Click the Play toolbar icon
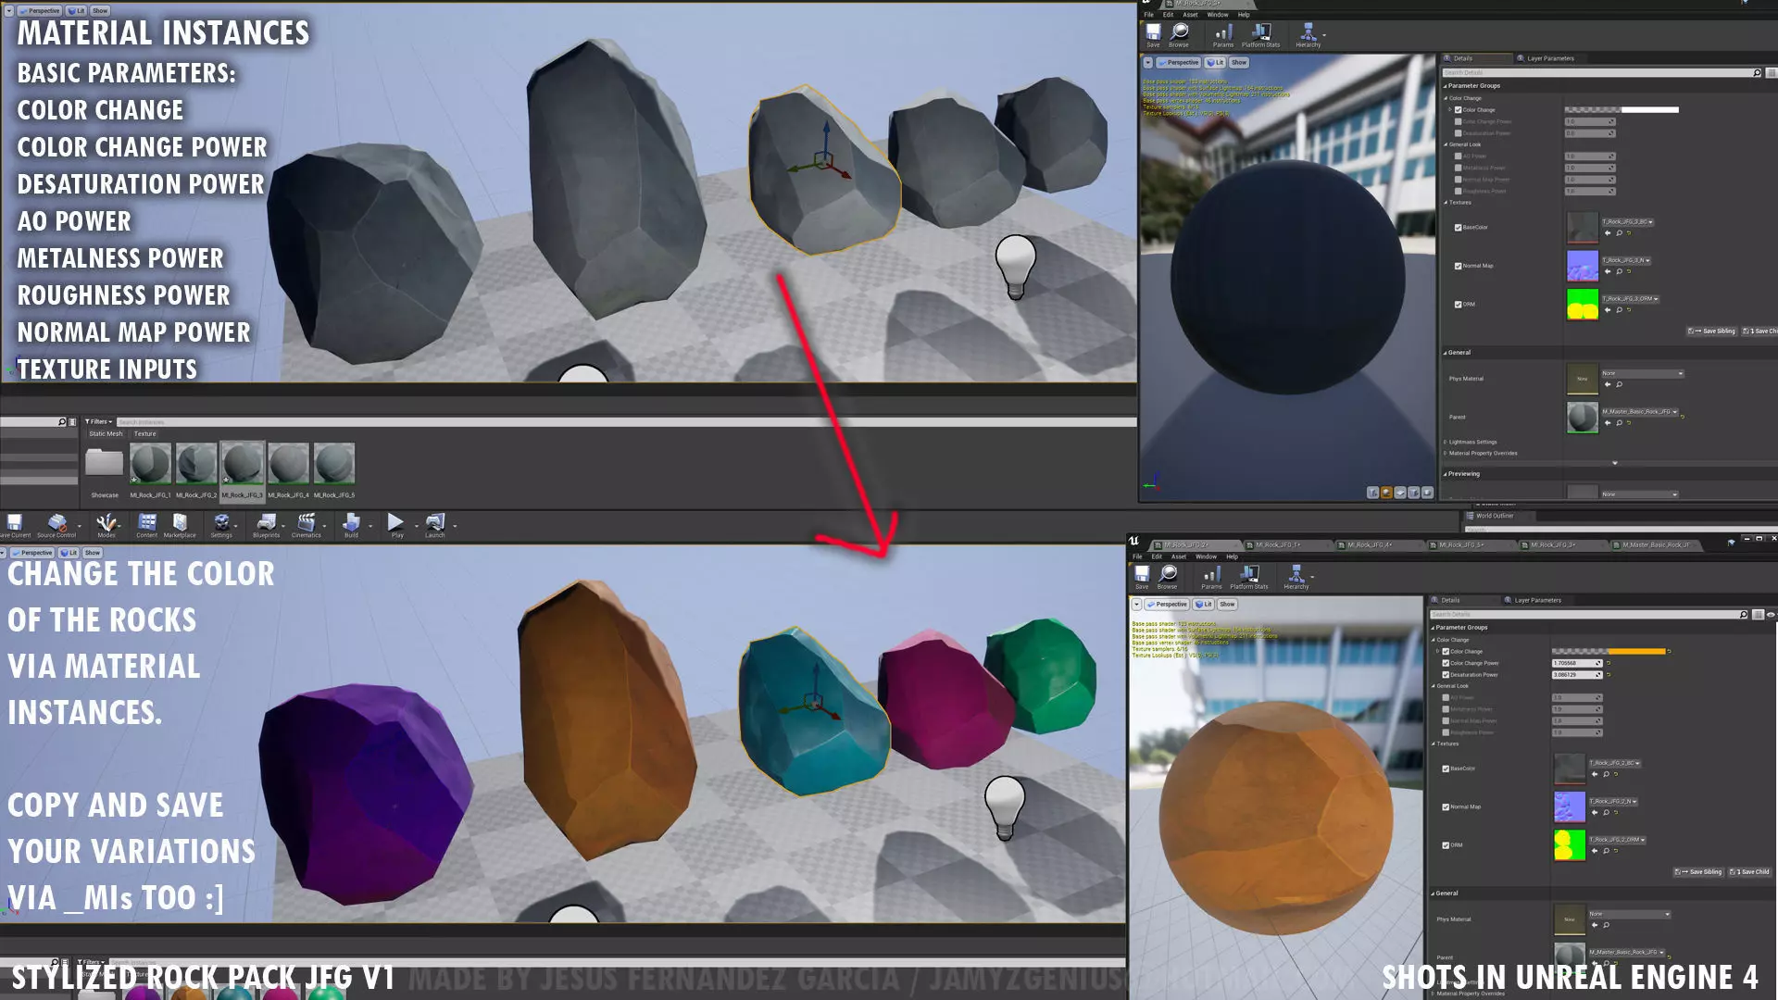The height and width of the screenshot is (1000, 1778). click(396, 526)
